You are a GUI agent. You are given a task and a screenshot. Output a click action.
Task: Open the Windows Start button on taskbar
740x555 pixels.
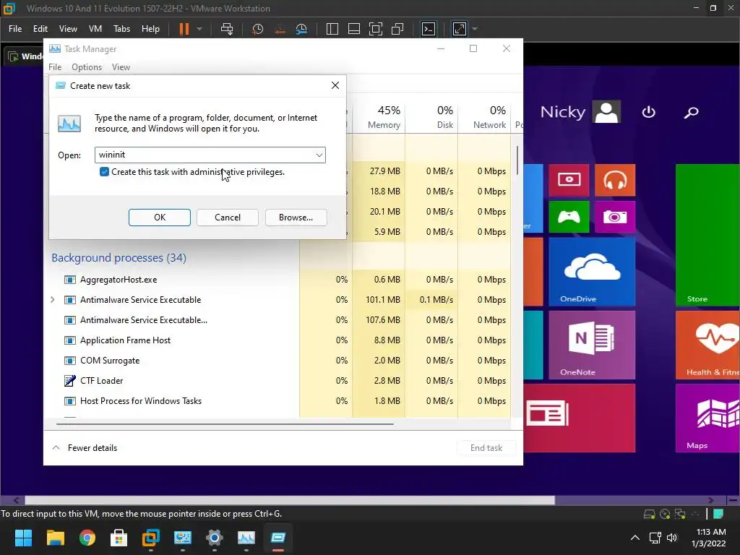(23, 538)
